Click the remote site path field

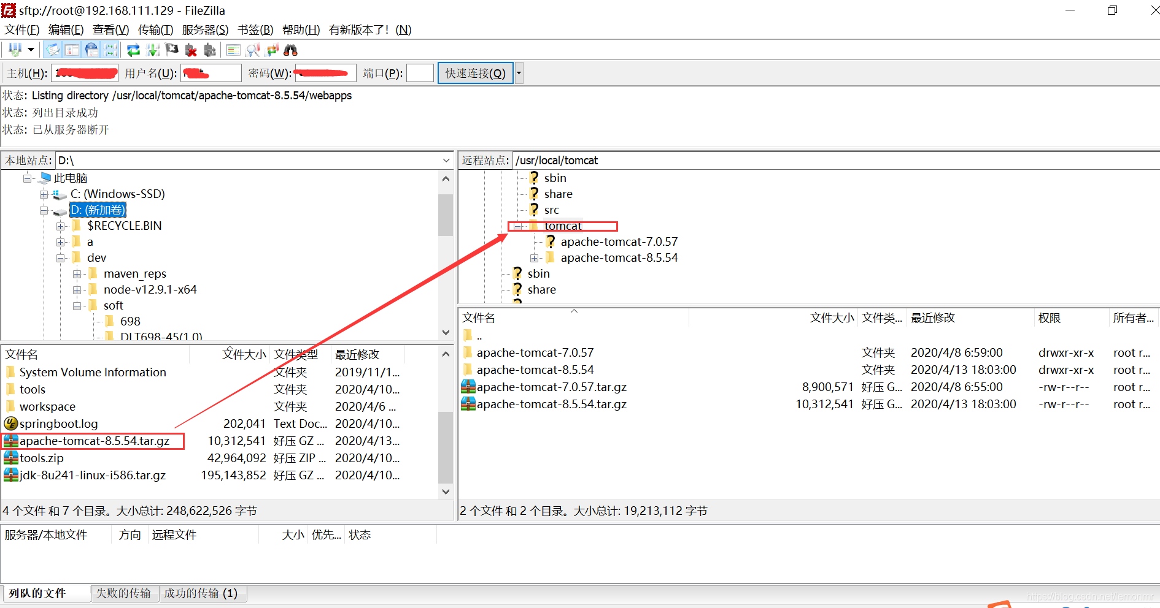click(835, 161)
